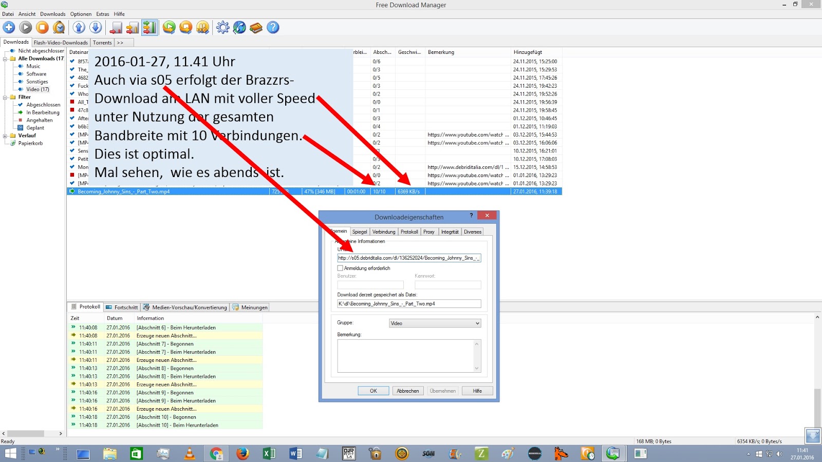The width and height of the screenshot is (822, 462).
Task: Stop the selected download with orange stop icon
Action: tap(42, 28)
